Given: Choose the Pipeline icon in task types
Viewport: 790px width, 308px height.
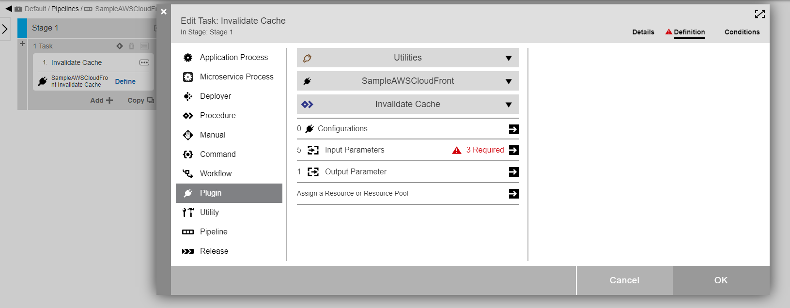Looking at the screenshot, I should tap(188, 232).
